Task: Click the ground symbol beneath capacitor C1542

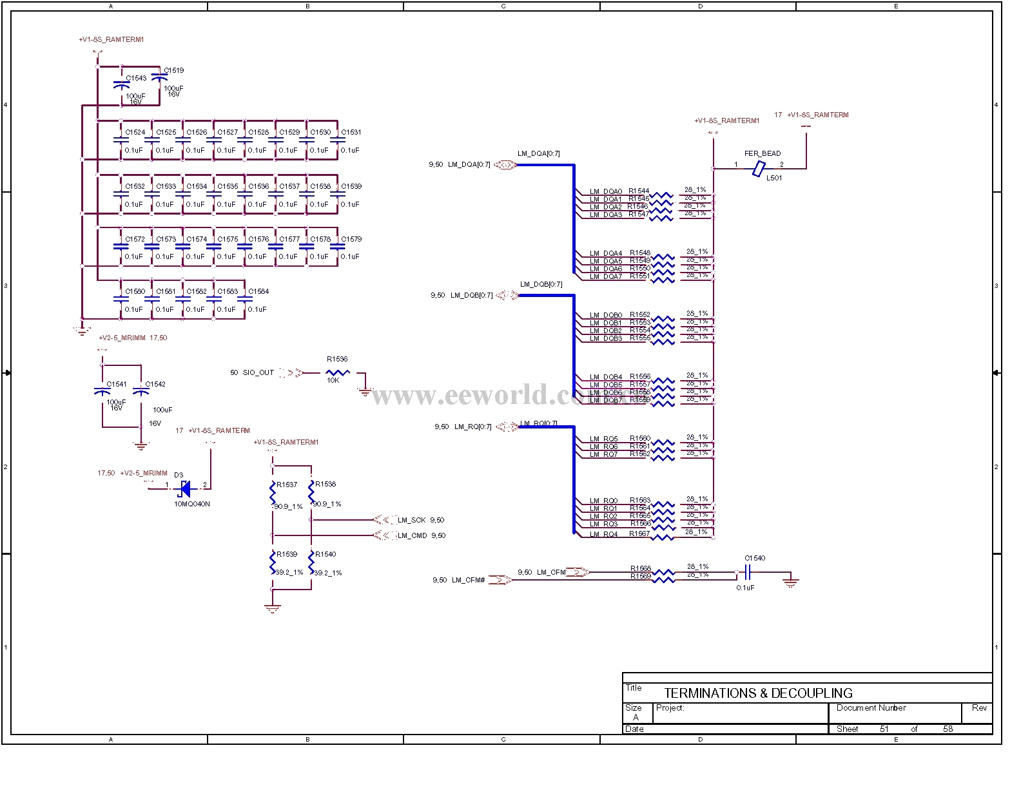Action: coord(141,445)
